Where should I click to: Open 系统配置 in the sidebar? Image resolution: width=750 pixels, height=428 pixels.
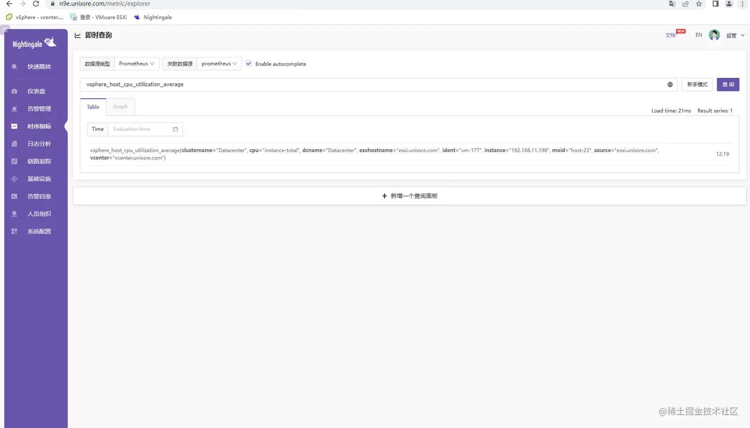[x=36, y=231]
